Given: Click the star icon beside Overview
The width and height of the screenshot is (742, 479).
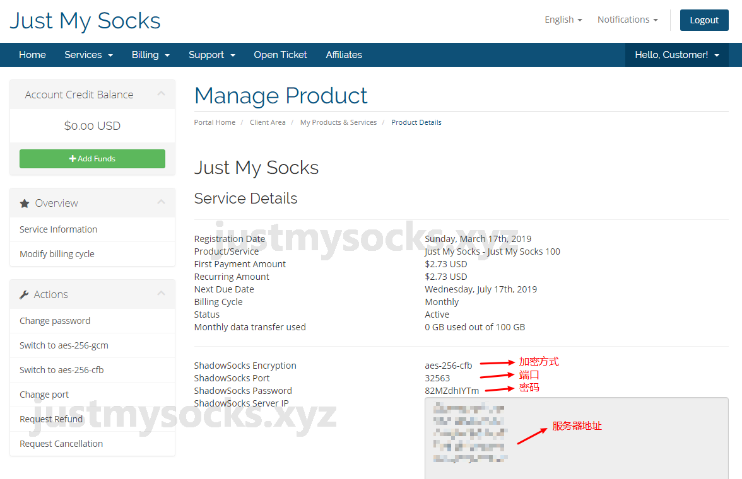Looking at the screenshot, I should coord(24,204).
